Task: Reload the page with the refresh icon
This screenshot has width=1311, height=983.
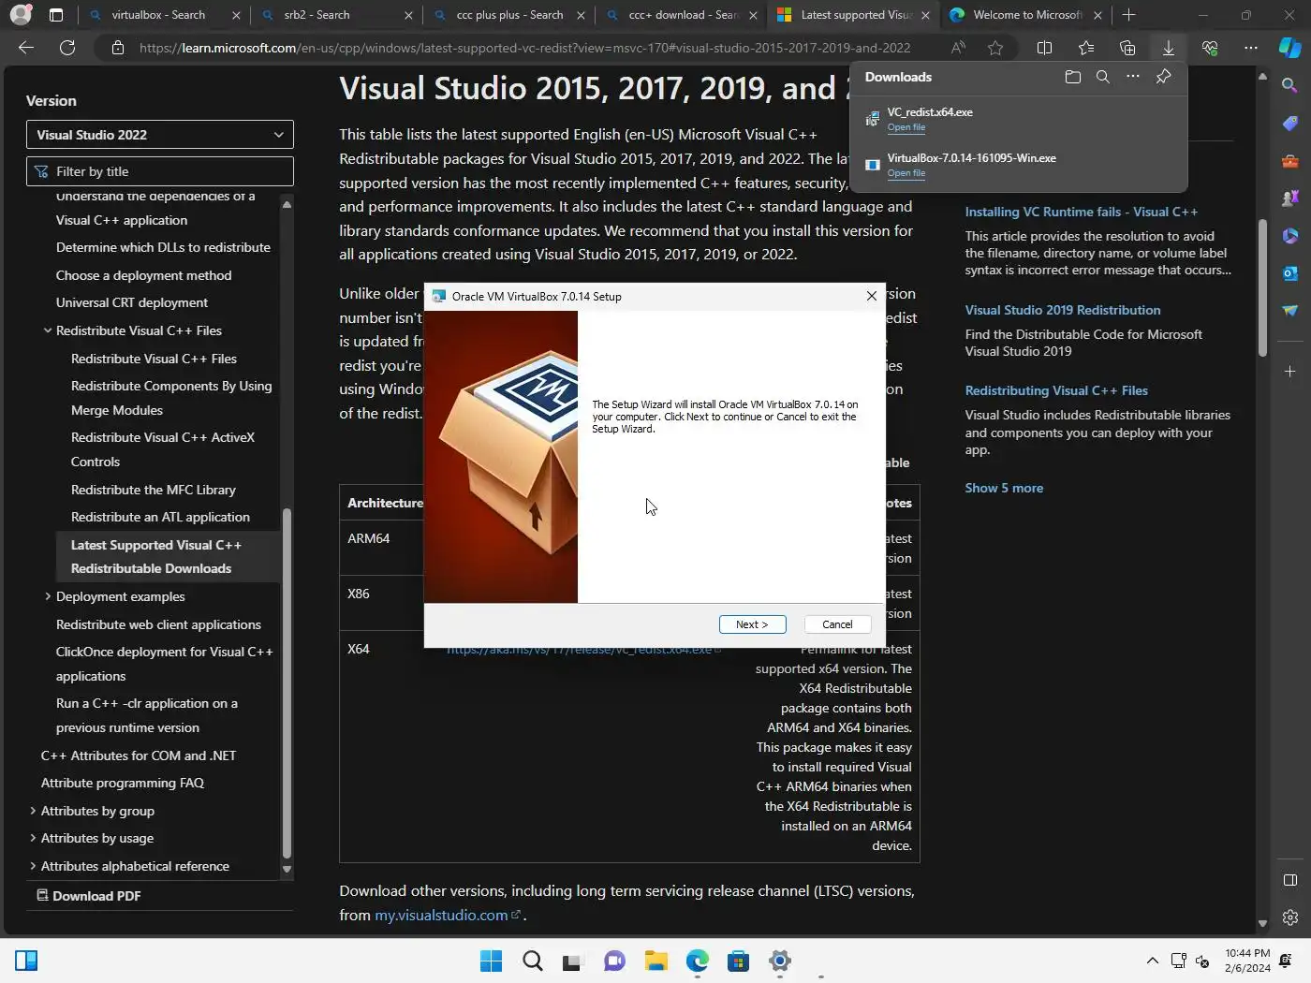Action: [x=67, y=48]
